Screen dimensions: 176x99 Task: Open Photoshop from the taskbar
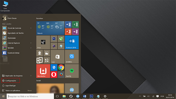point(91,96)
